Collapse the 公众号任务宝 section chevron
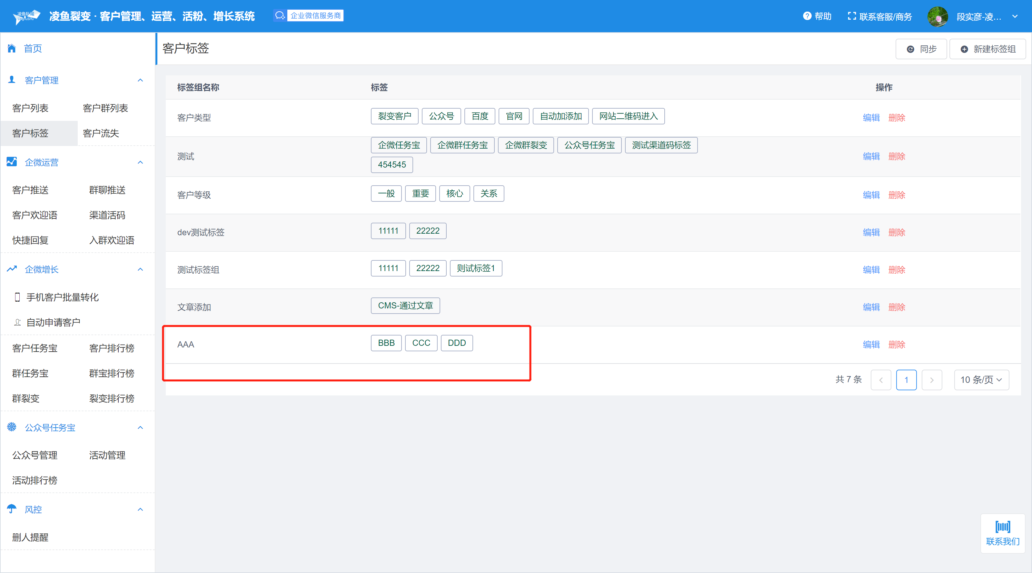Viewport: 1032px width, 573px height. [140, 428]
